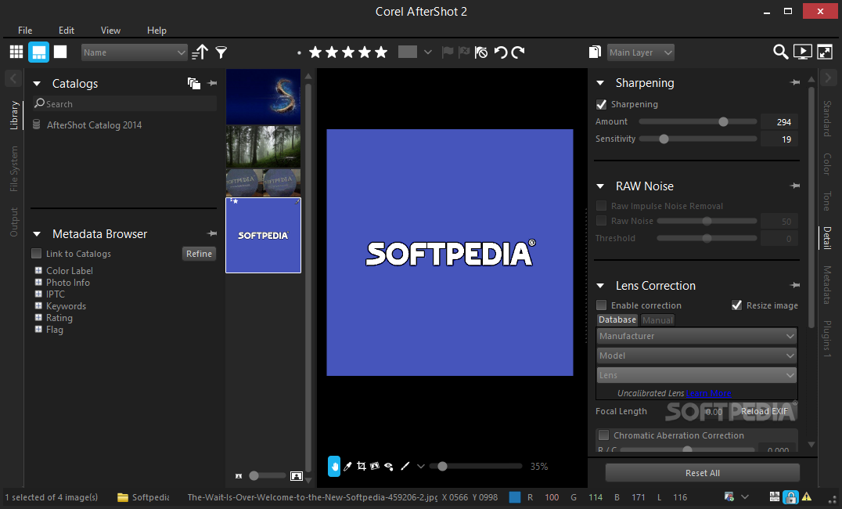842x509 pixels.
Task: Check Enable correction for lens
Action: 602,305
